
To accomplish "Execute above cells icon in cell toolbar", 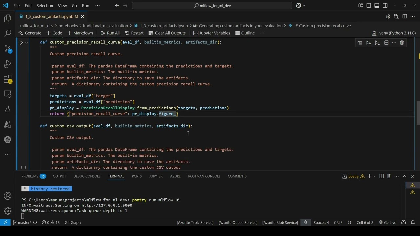I will 368,43.
